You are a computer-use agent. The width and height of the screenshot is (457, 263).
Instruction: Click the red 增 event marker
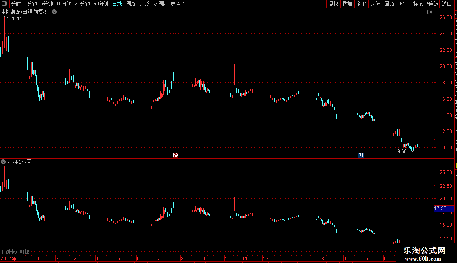pos(175,155)
